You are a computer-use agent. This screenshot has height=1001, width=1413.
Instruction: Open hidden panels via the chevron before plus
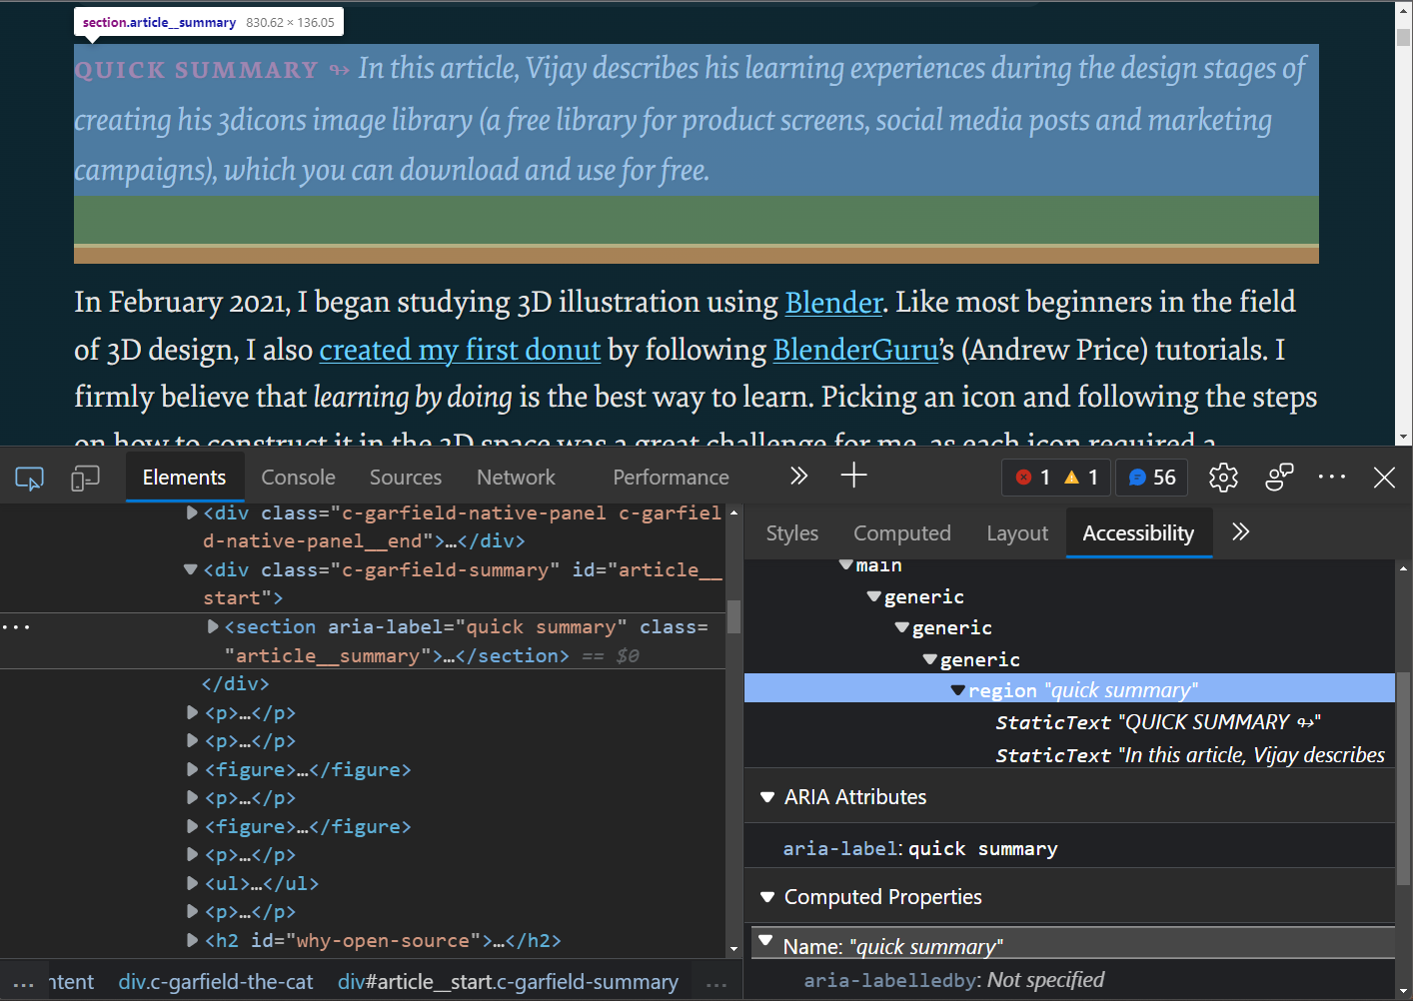pyautogui.click(x=798, y=477)
